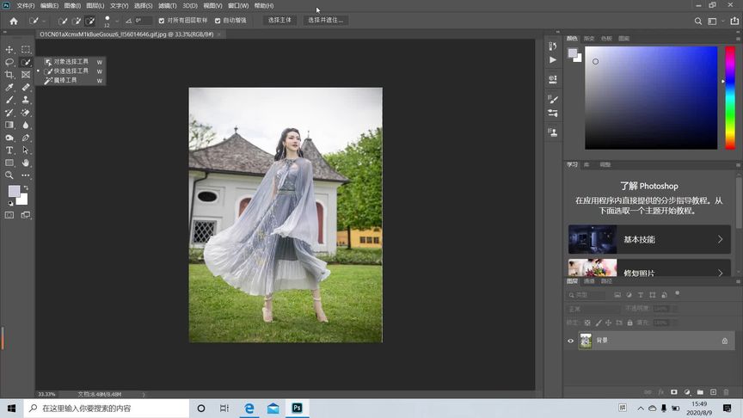Click the Home icon in options bar
The image size is (743, 418).
pos(13,20)
